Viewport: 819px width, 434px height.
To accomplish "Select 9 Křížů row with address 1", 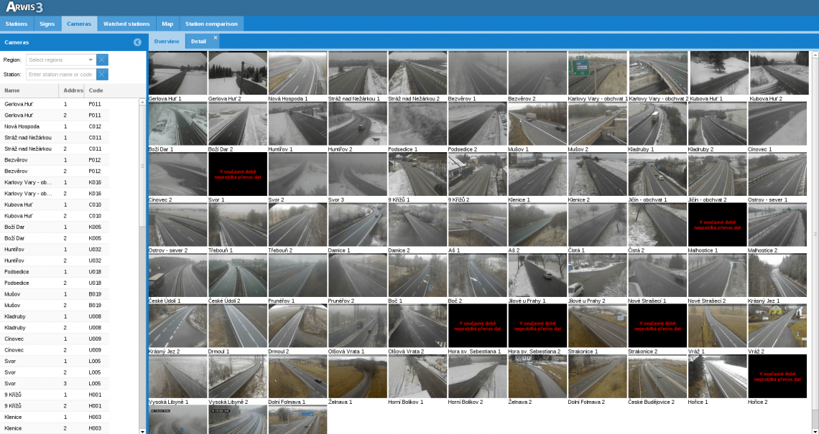I will tap(55, 395).
